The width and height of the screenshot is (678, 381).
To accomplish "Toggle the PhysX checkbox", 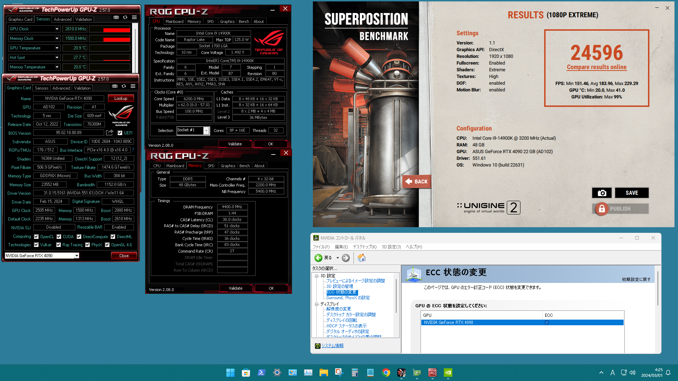I will tap(87, 245).
